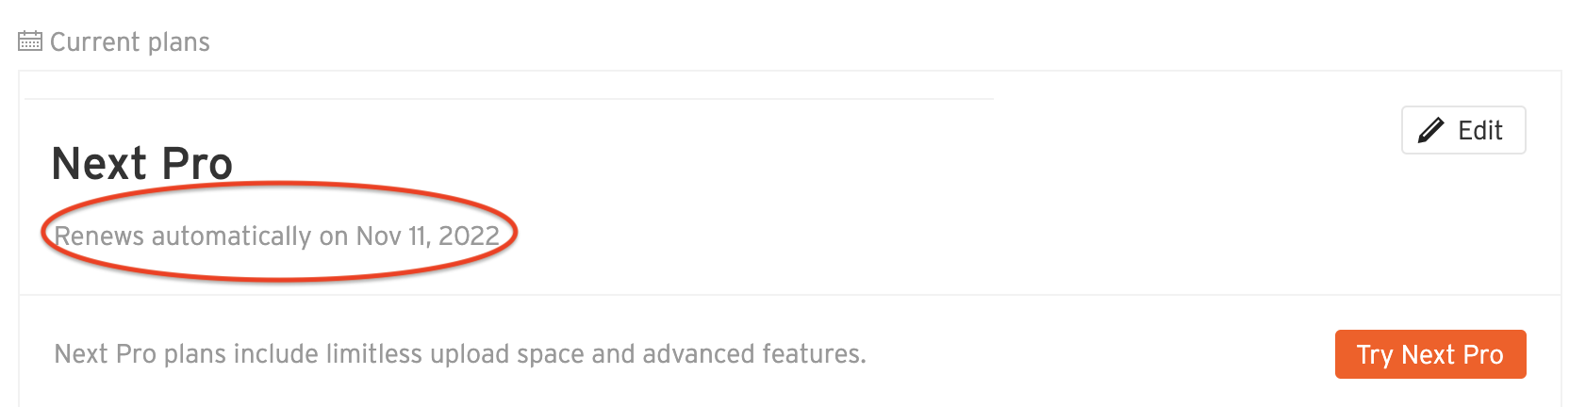Click the word automatically in renewal line
The width and height of the screenshot is (1586, 407).
tap(231, 236)
